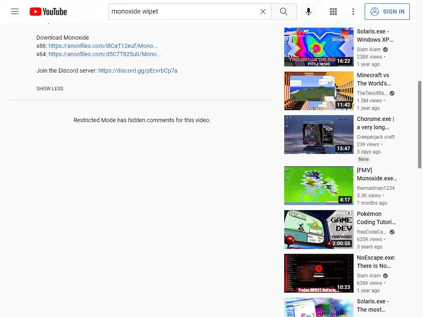Click the '238K views' text
This screenshot has width=423, height=317.
(x=369, y=57)
